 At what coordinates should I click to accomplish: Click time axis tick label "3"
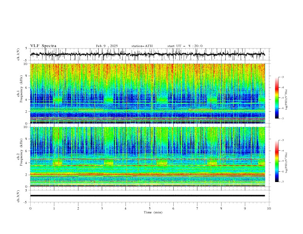pos(102,208)
